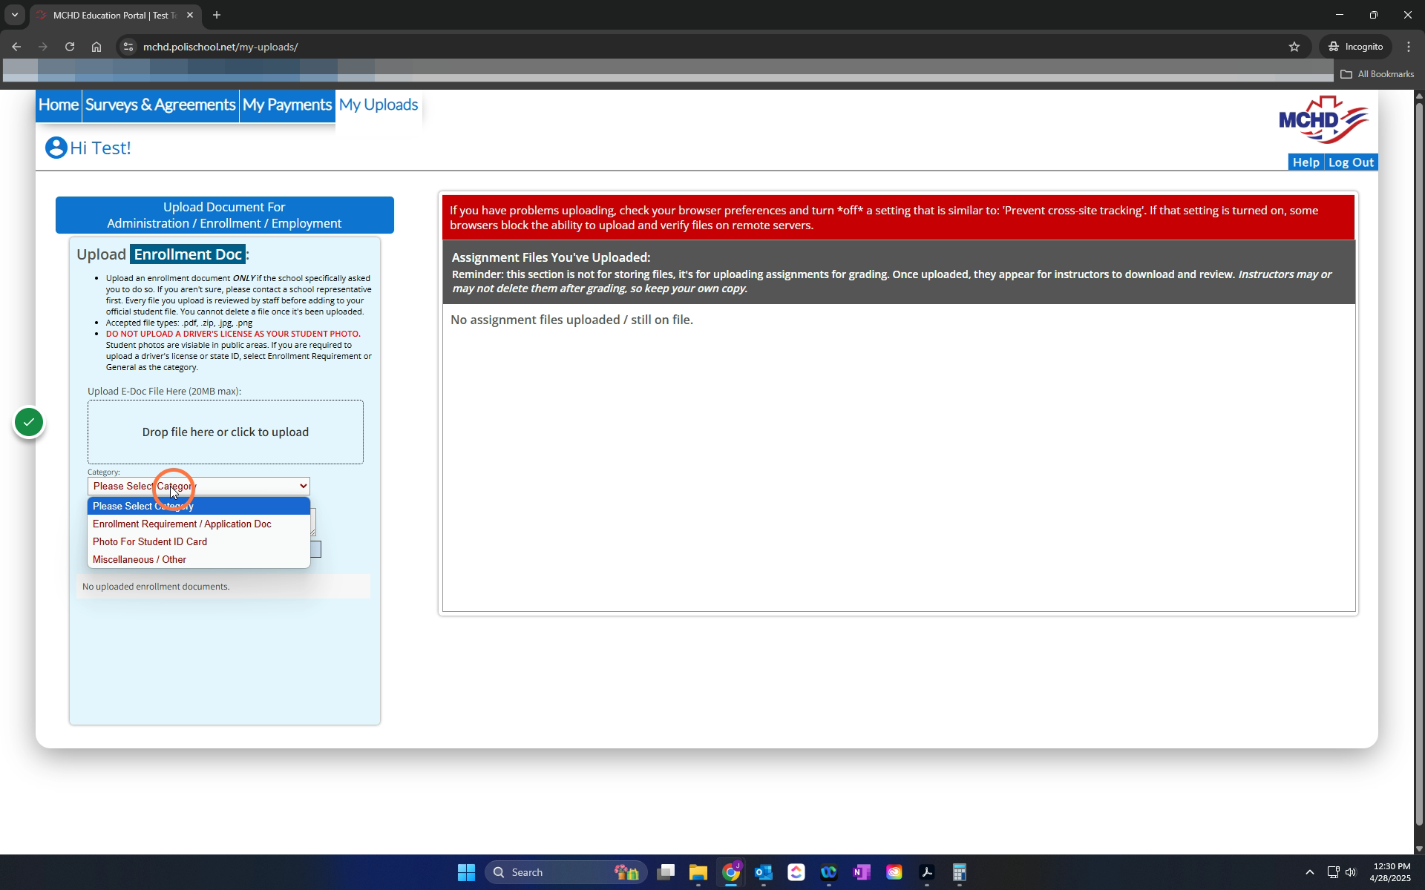Click the green checkmark badge
The width and height of the screenshot is (1425, 890).
pos(29,422)
